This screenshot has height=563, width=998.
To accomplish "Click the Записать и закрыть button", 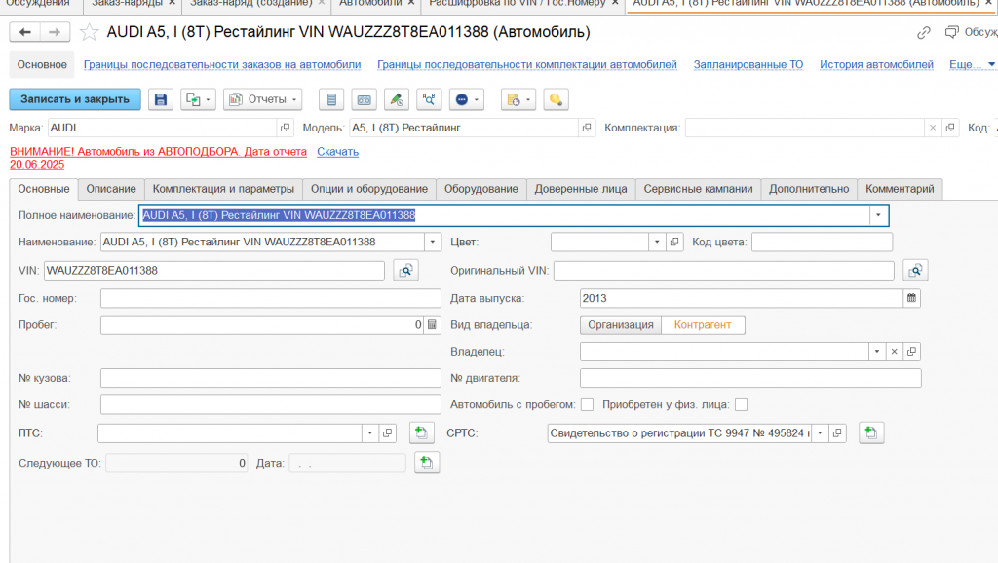I will 75,99.
